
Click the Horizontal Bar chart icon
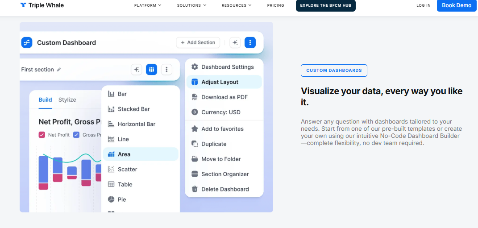pos(111,124)
